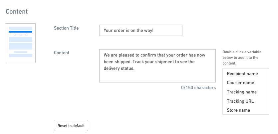This screenshot has width=278, height=134.
Task: Click the small grey button bar in thumbnail
Action: click(x=21, y=52)
